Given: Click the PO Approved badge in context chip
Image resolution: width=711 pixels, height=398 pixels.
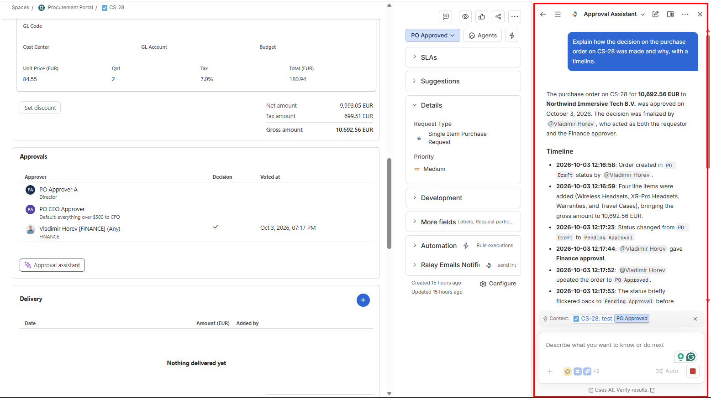Looking at the screenshot, I should (x=632, y=319).
